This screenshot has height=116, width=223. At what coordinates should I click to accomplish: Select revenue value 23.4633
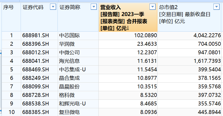[147, 44]
